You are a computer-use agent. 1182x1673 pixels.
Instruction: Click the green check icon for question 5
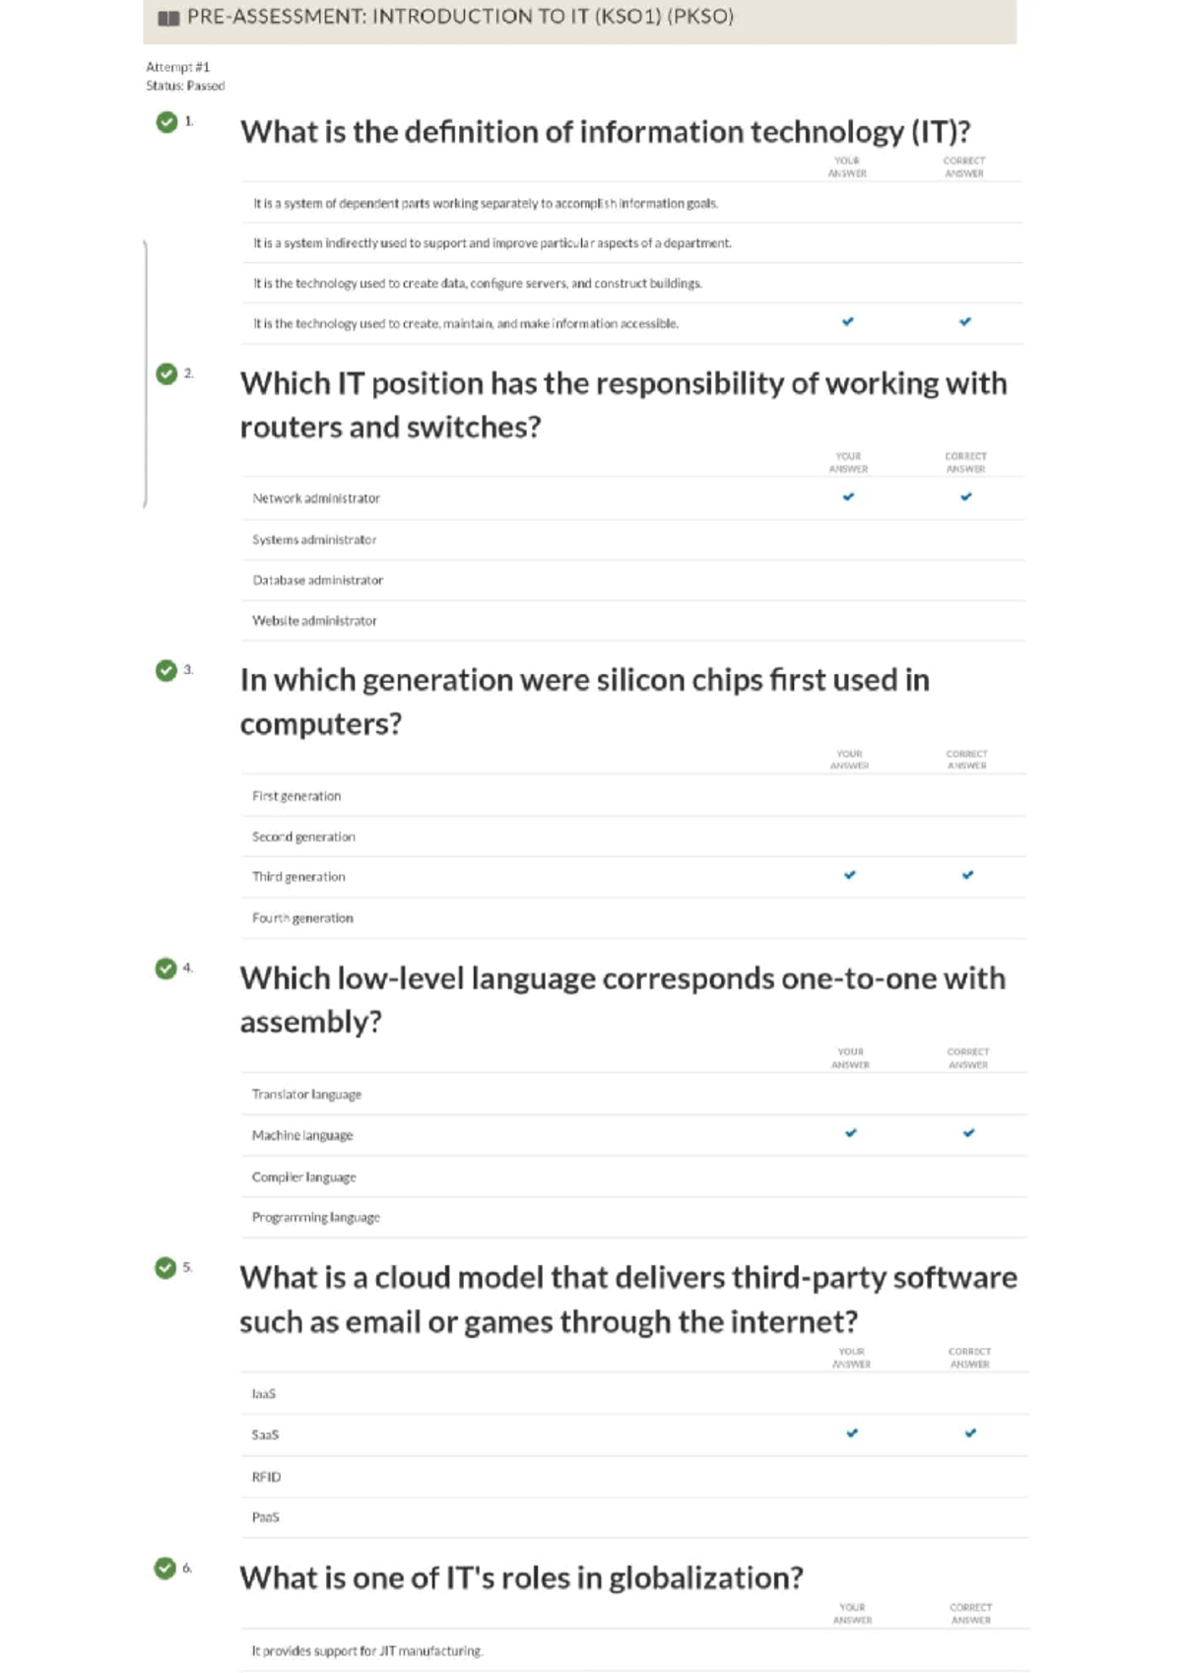(165, 1268)
